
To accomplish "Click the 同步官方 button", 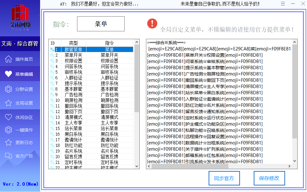I will point(224,179).
